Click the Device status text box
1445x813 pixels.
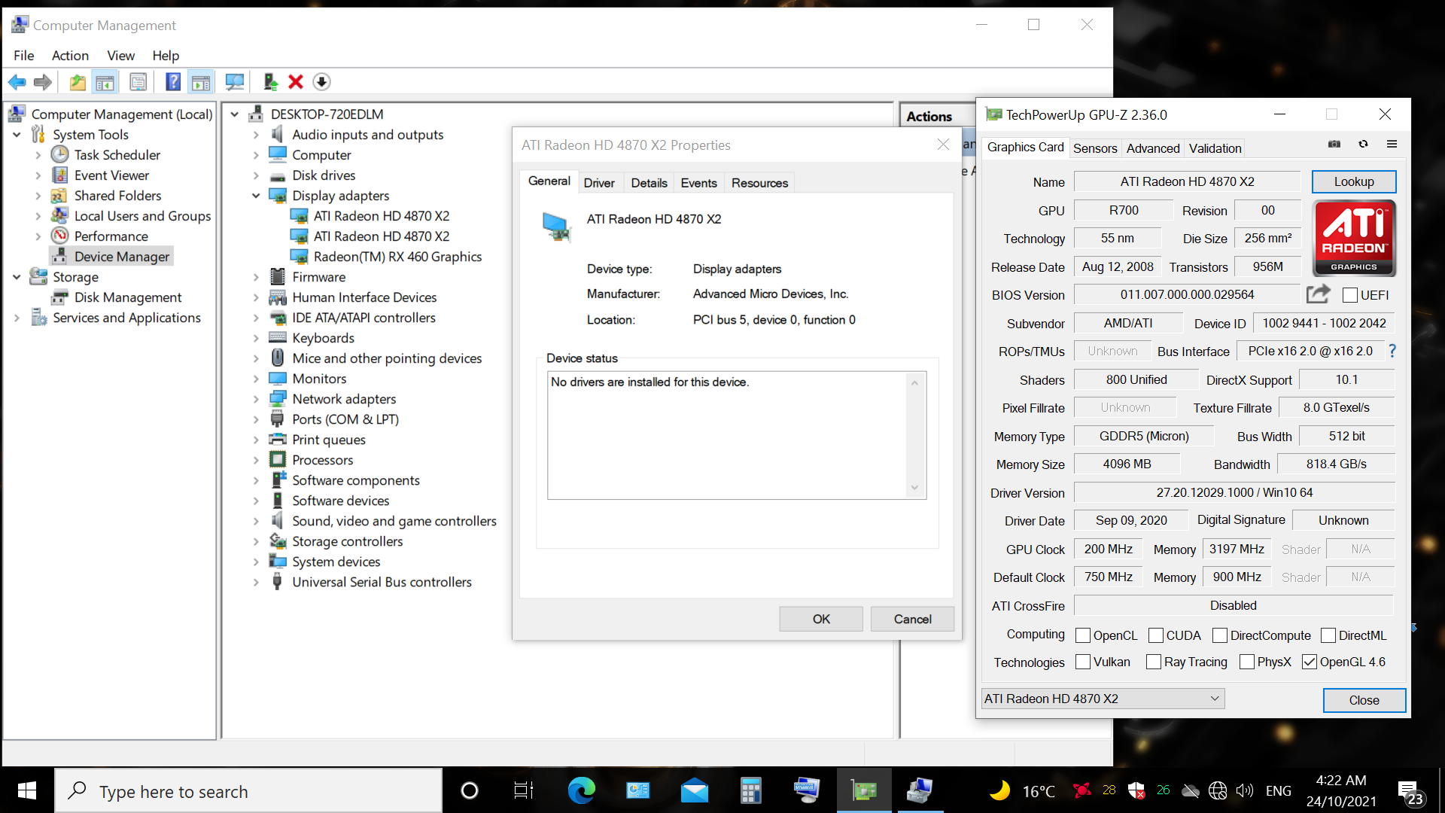coord(736,435)
